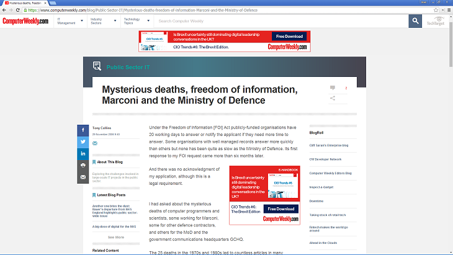Open Taking stock of retail tech link

point(327,215)
